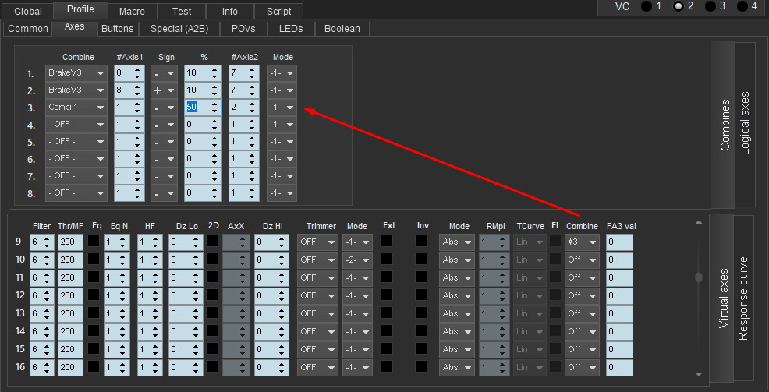Open the Combine dropdown showing #3 for axis 9

coord(581,242)
